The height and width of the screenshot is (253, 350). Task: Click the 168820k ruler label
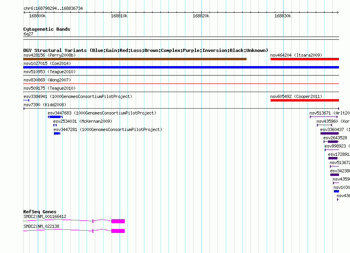pos(201,16)
